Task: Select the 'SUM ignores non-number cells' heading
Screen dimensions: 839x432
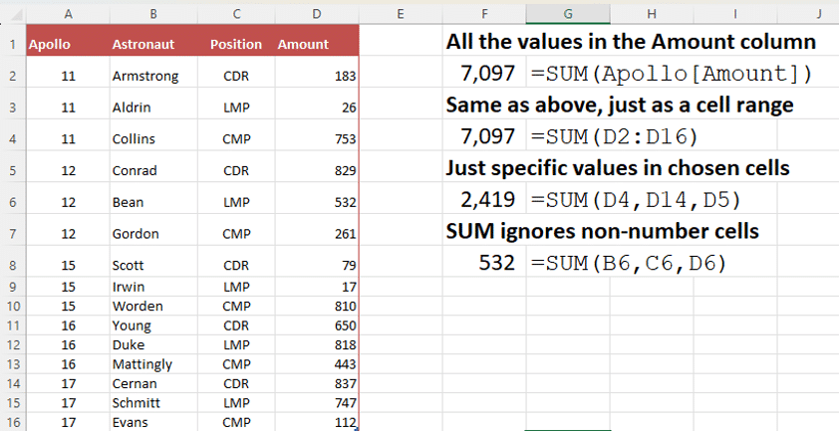Action: (603, 232)
